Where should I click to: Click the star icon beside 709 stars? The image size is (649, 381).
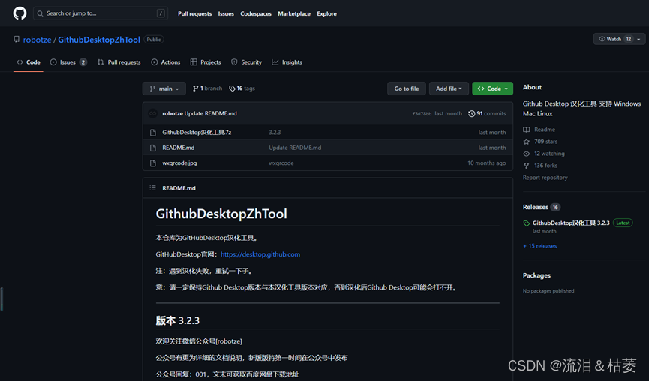click(x=527, y=142)
